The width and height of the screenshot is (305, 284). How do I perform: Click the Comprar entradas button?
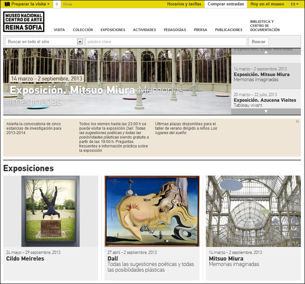pyautogui.click(x=226, y=4)
